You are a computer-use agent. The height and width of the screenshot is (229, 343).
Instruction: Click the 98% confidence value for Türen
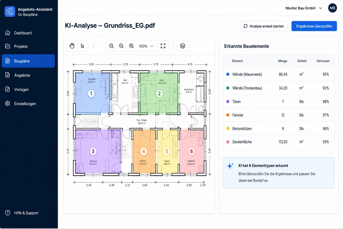[326, 102]
